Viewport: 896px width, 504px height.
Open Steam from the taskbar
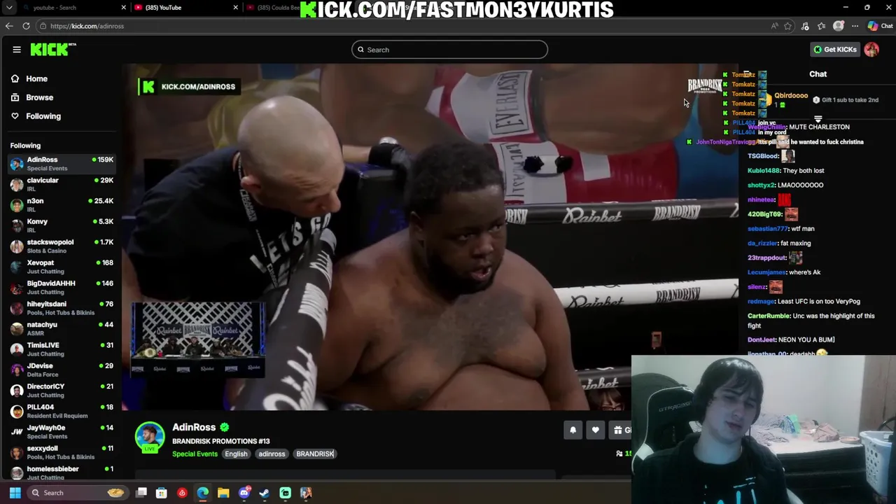coord(264,493)
